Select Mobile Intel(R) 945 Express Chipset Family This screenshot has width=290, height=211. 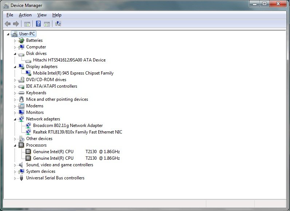73,73
